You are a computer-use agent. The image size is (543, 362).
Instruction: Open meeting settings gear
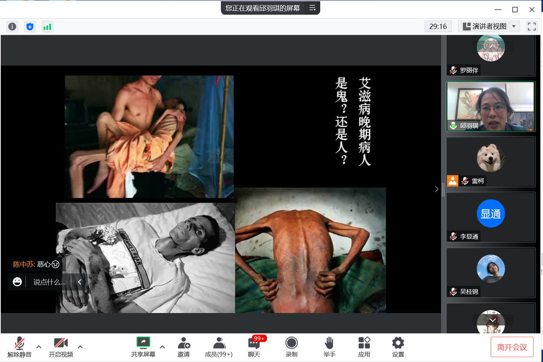(398, 347)
